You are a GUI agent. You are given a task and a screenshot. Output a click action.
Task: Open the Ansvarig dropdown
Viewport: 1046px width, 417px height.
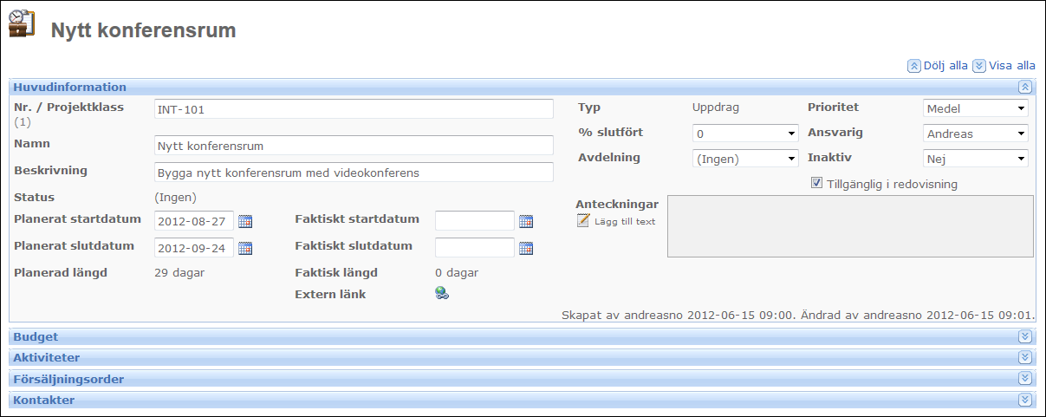(x=976, y=134)
